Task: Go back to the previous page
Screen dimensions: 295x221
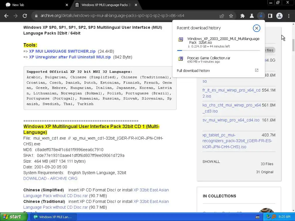Action: coord(6,16)
